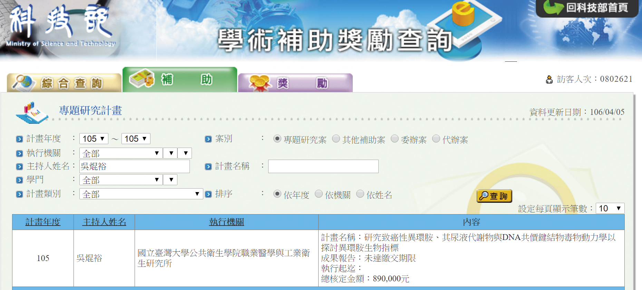Select the 專題研究案 radio button
The width and height of the screenshot is (642, 290).
(277, 139)
